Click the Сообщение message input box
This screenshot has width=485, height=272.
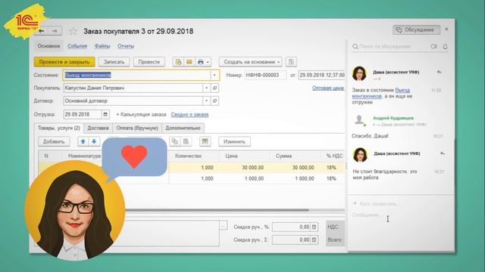click(x=401, y=215)
